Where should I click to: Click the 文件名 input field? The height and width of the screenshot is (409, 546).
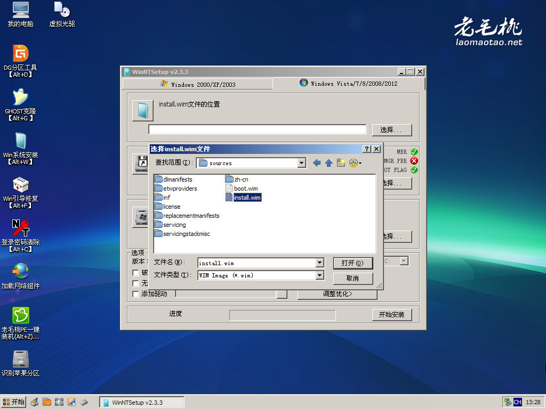click(x=256, y=263)
